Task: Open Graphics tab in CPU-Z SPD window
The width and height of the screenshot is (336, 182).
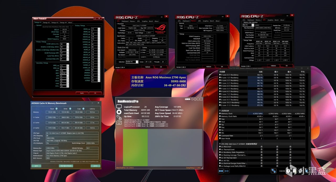Action: pos(270,20)
